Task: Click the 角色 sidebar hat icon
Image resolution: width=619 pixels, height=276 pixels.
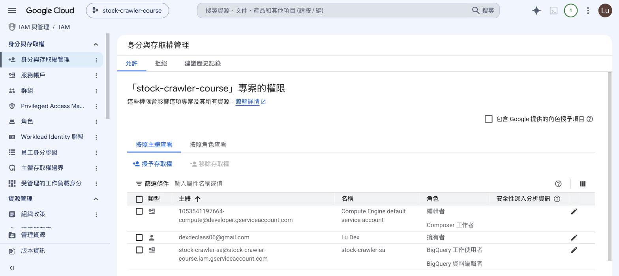Action: pos(12,121)
